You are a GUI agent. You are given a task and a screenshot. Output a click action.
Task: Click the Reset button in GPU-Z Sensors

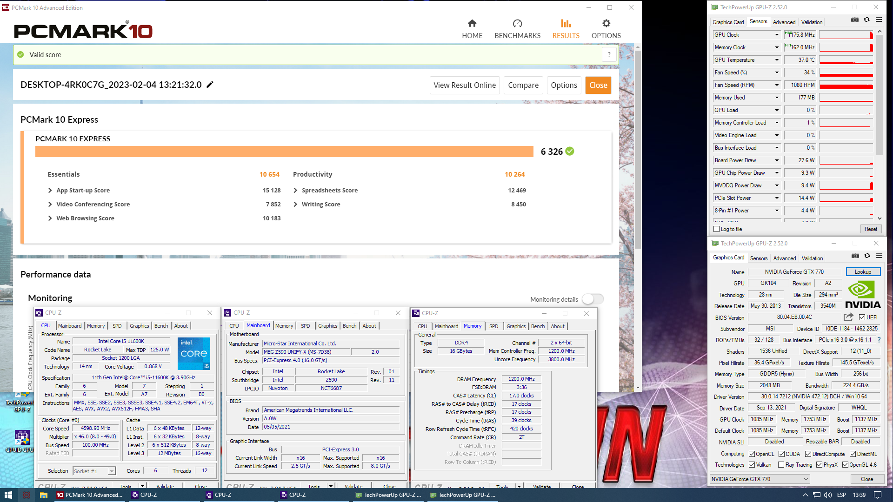click(x=871, y=229)
